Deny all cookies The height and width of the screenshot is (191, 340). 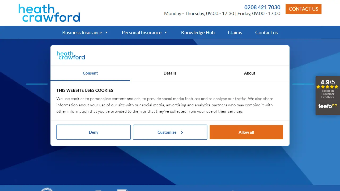pyautogui.click(x=93, y=132)
